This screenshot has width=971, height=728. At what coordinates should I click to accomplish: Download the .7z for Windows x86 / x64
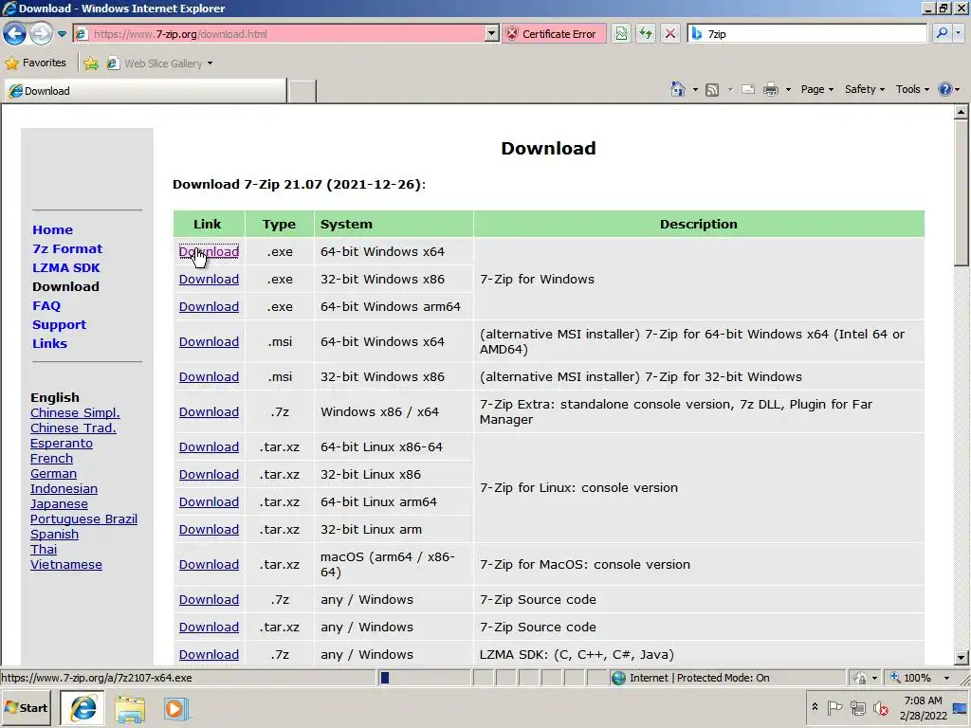(x=209, y=411)
